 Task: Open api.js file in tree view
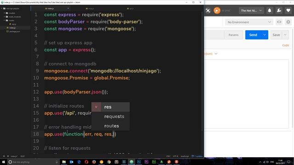point(13,24)
